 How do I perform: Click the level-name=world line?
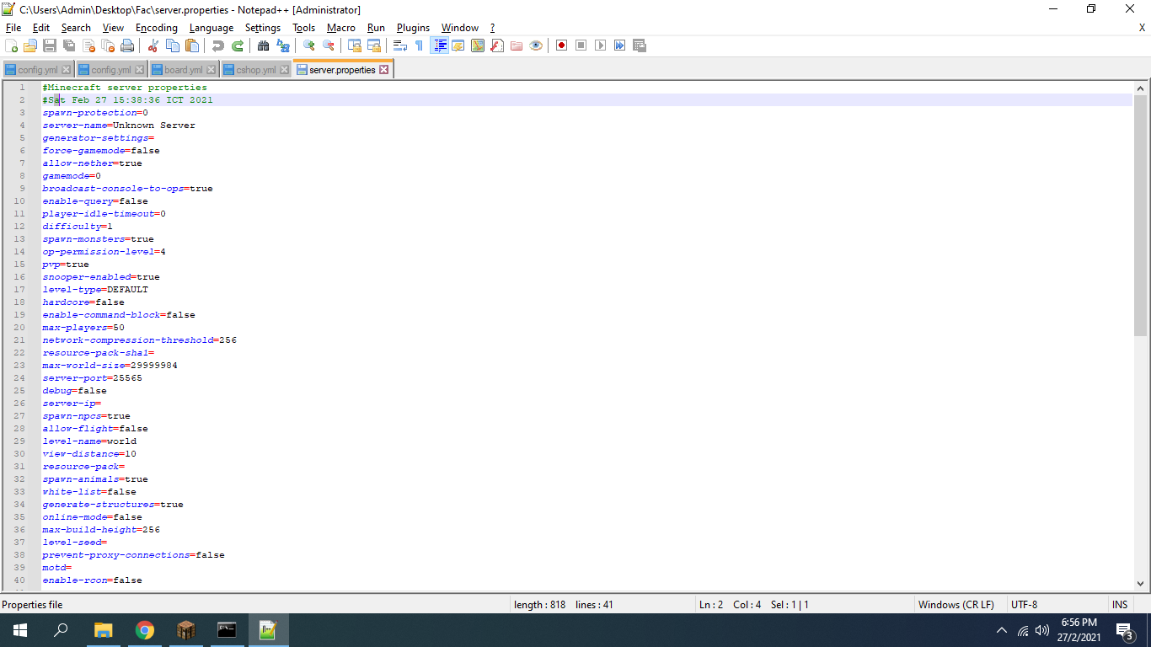89,441
